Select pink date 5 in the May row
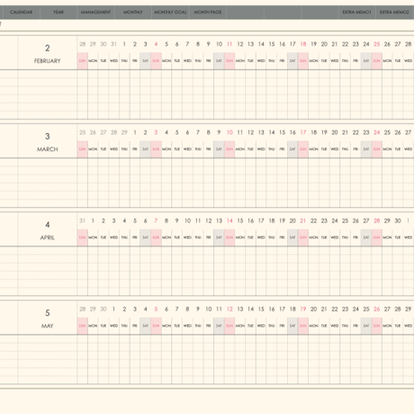The image size is (414, 414). 156,309
